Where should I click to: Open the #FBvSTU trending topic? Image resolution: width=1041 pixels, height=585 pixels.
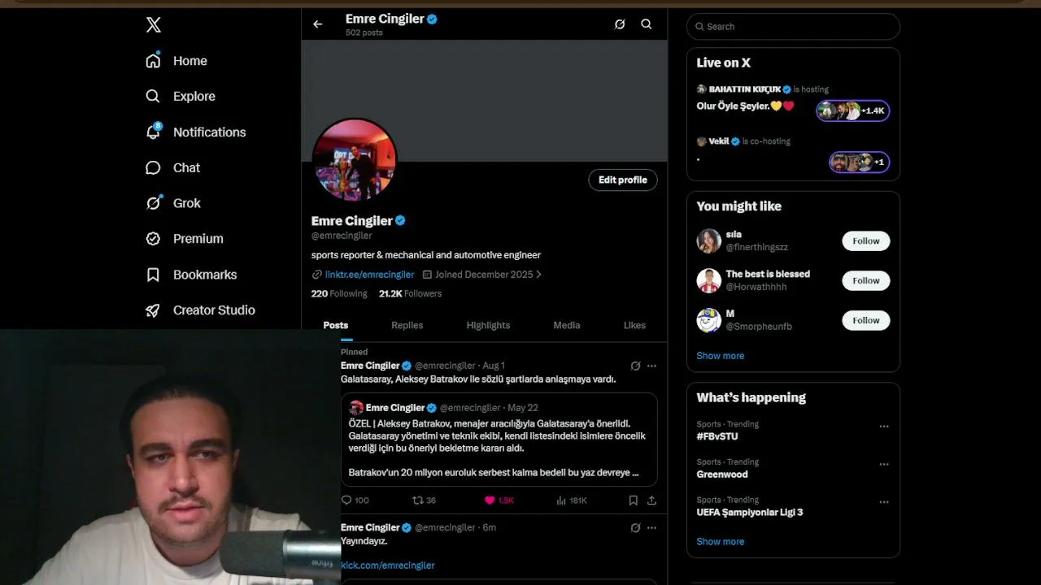pyautogui.click(x=717, y=436)
